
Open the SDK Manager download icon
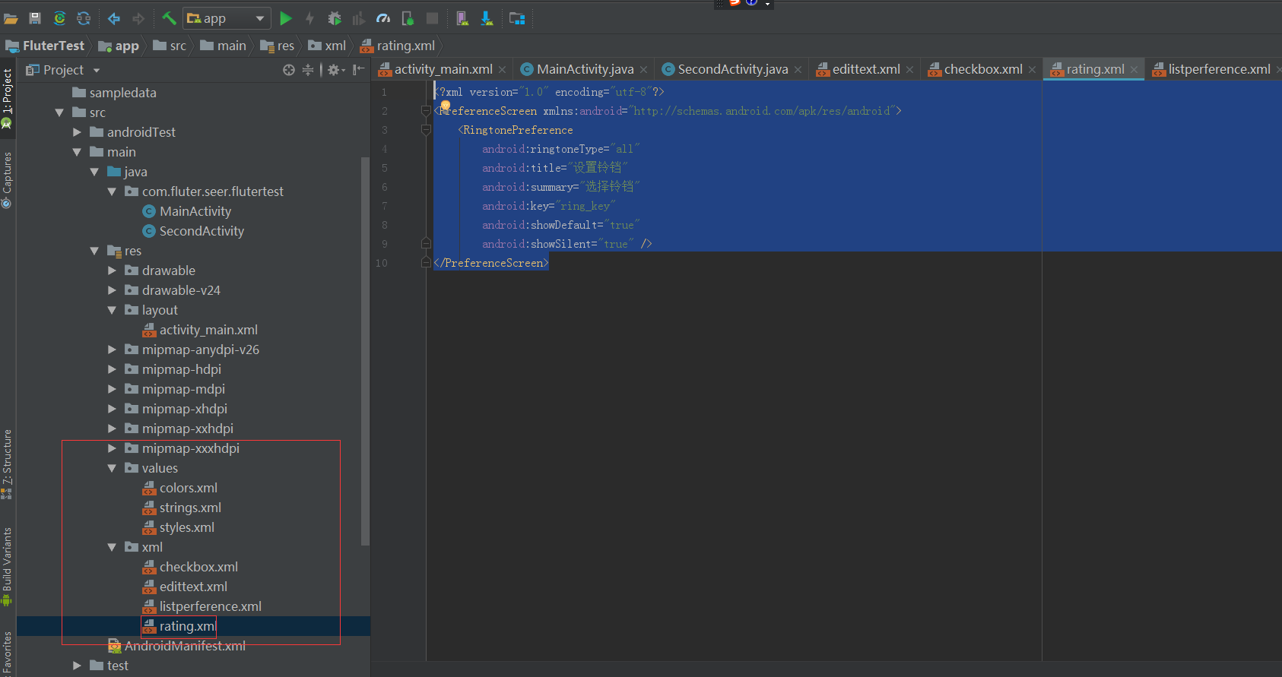click(x=487, y=18)
